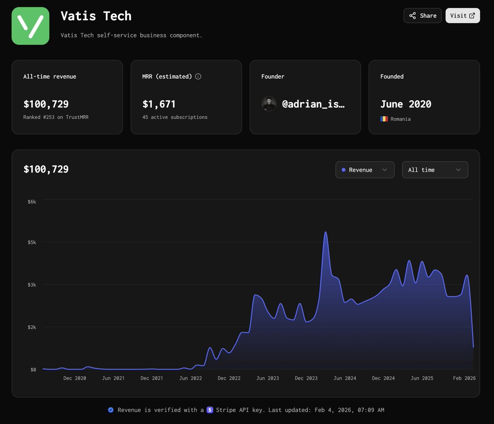Screen dimensions: 494x424
Task: Click the June 2020 founded date
Action: coord(406,104)
